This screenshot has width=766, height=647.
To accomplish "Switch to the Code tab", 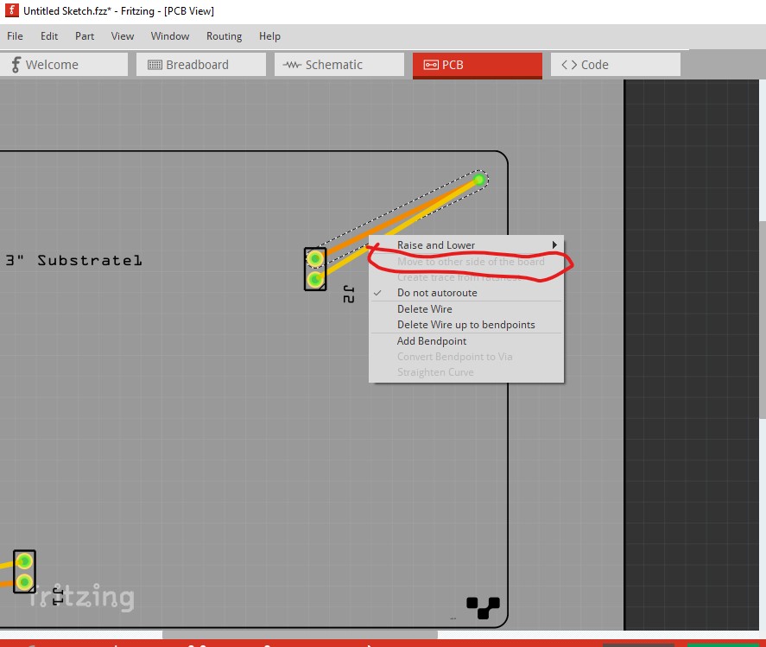I will pos(616,65).
